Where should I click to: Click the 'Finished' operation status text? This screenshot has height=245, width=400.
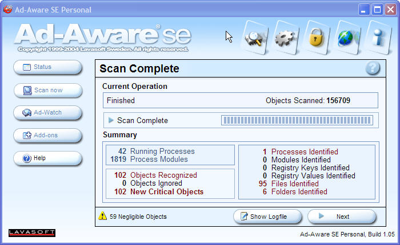coord(121,100)
